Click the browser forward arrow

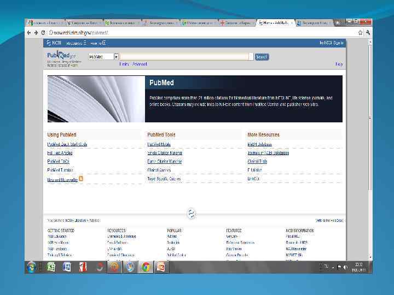point(36,33)
